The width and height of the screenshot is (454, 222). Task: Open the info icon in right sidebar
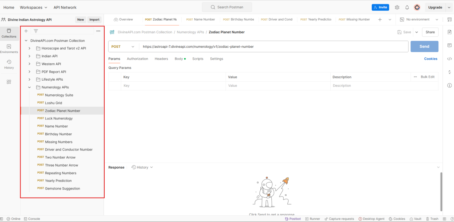click(x=449, y=86)
